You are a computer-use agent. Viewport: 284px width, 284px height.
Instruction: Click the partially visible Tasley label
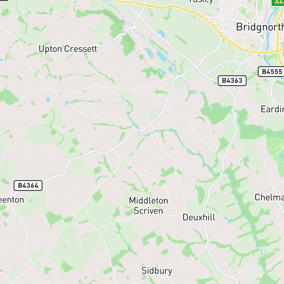(201, 2)
